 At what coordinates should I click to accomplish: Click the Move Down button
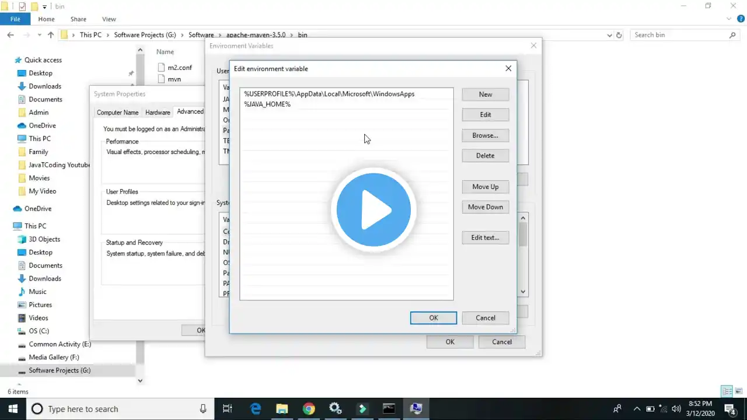tap(486, 207)
